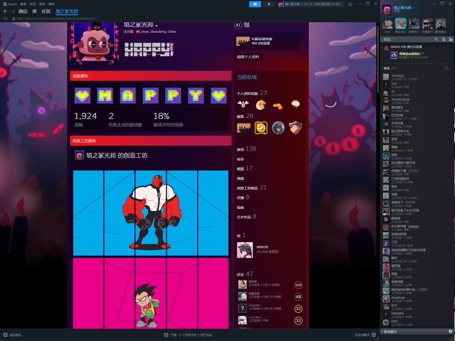Go to the 库 (Library) tab
This screenshot has width=455, height=341.
pos(35,11)
